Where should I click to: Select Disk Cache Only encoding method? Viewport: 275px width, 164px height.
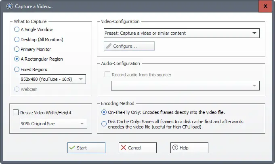pos(104,124)
